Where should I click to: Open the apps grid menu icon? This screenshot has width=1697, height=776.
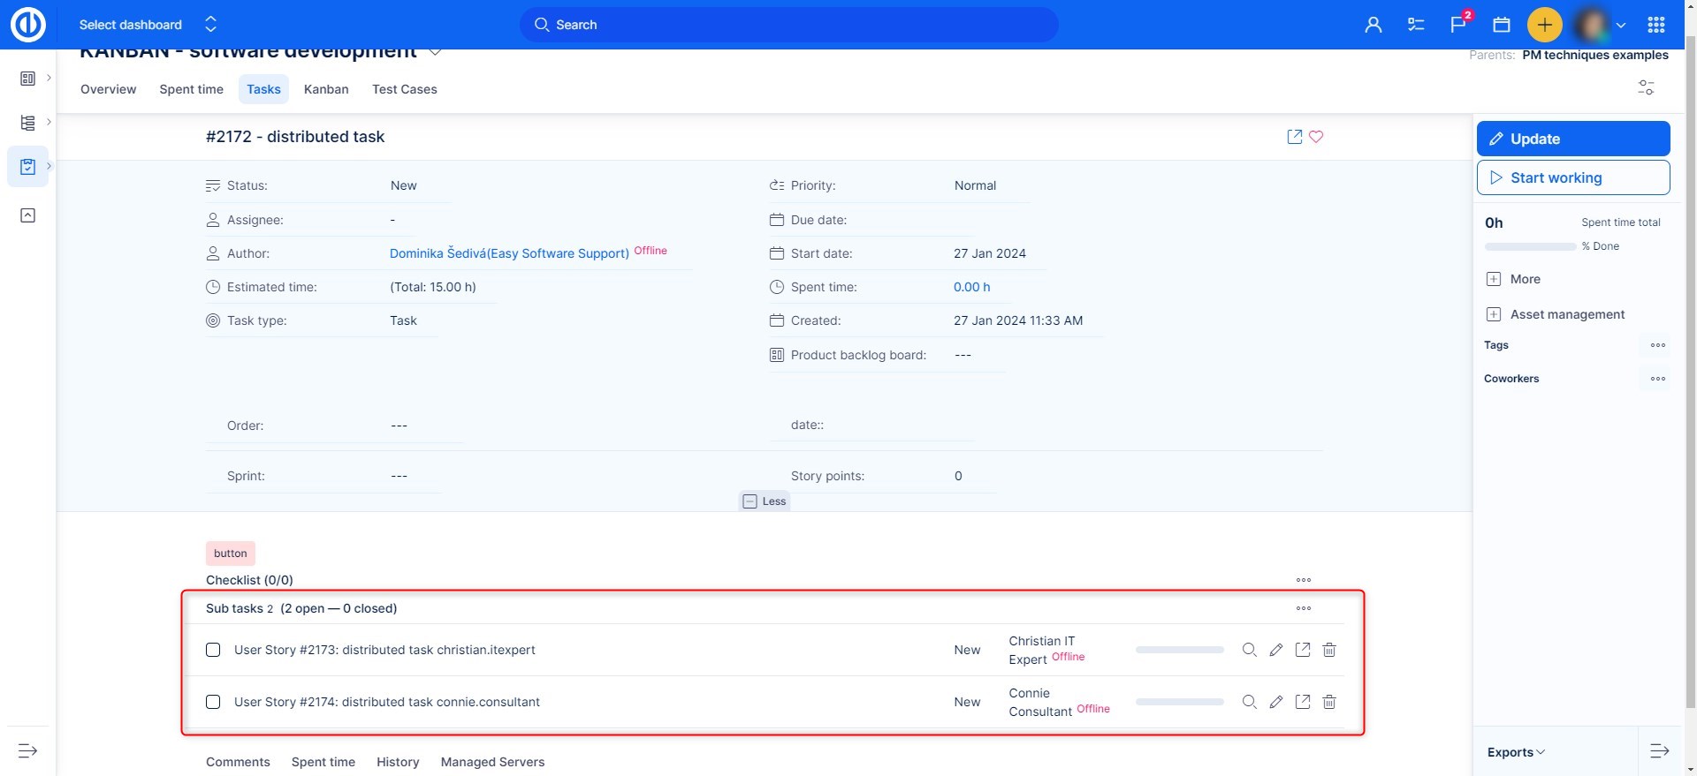point(1656,25)
